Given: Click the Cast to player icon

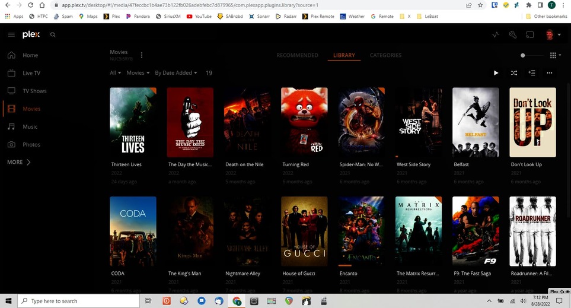Looking at the screenshot, I should pos(530,34).
